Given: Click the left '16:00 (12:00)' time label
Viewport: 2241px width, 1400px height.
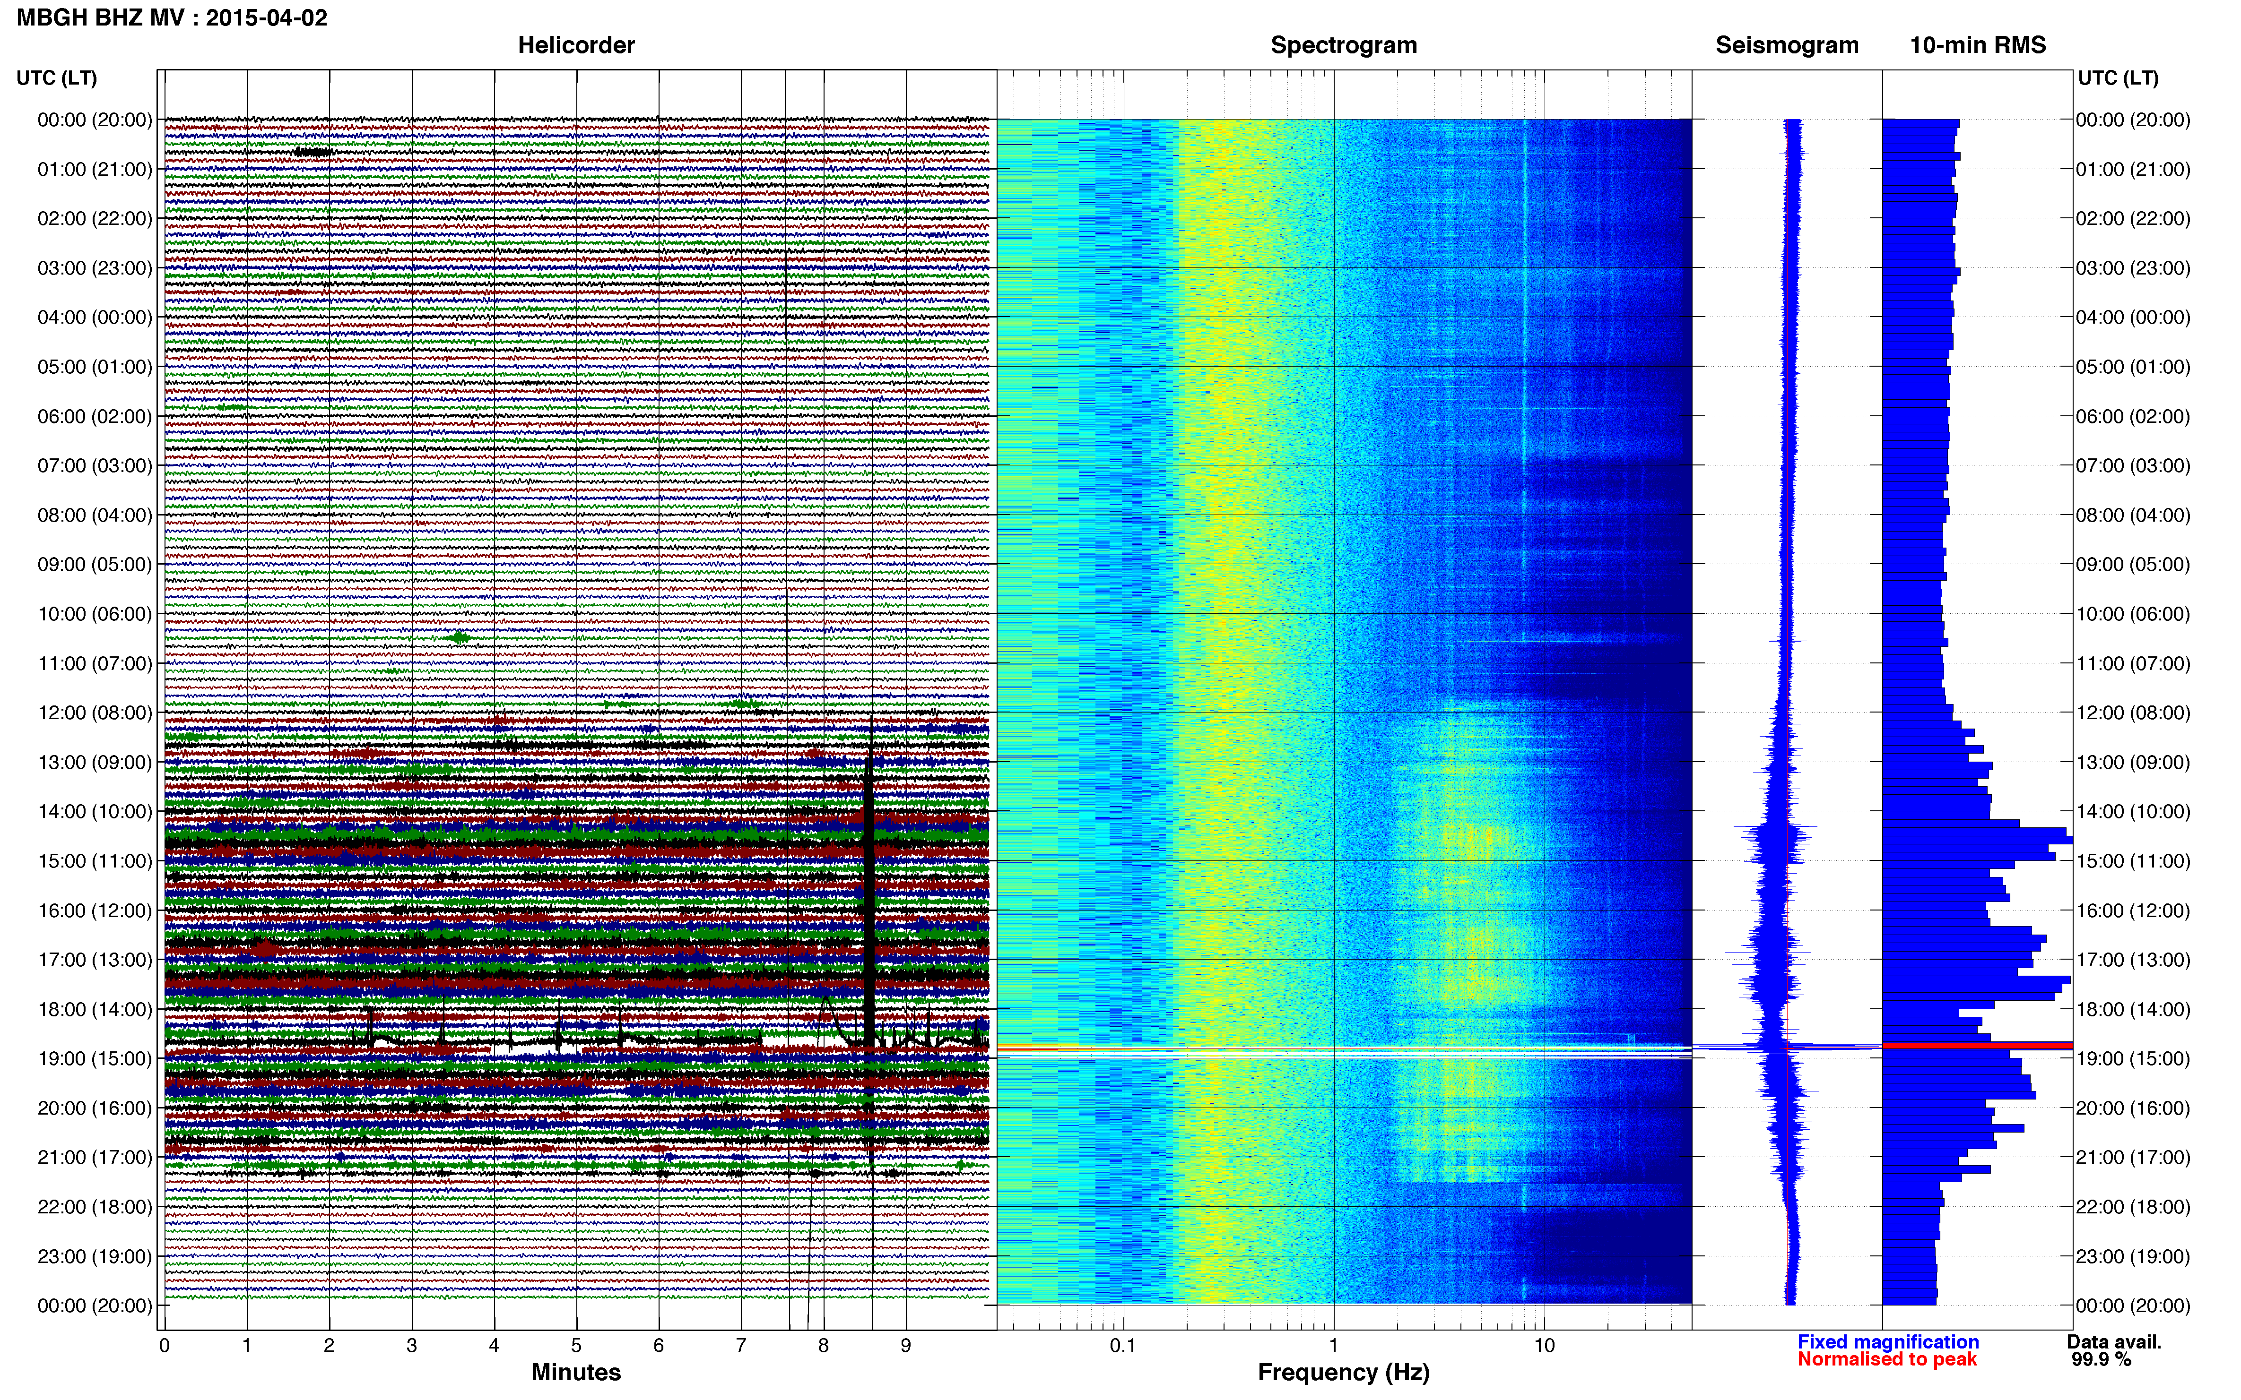Looking at the screenshot, I should coord(95,910).
